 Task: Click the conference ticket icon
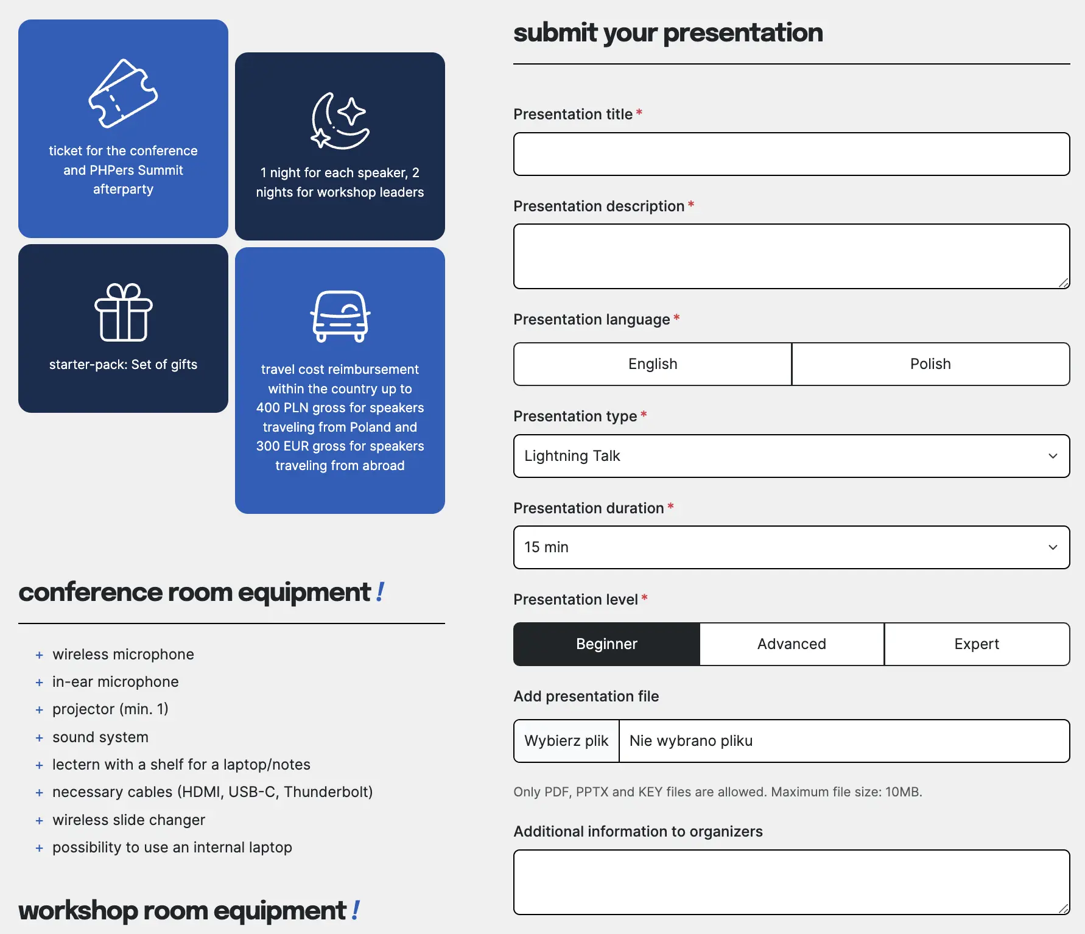pos(123,93)
